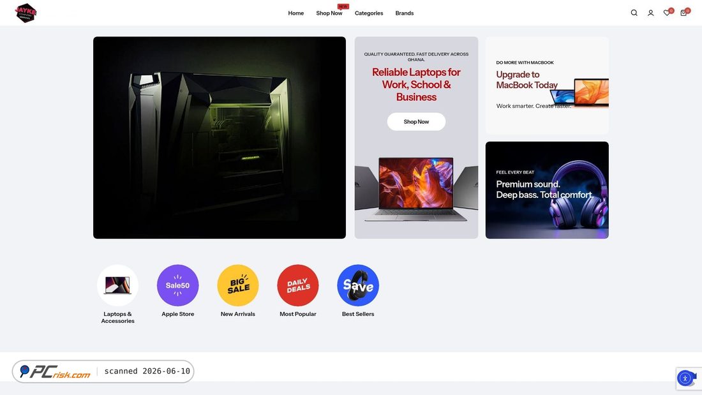Select the Sale50 Apple Store icon
The height and width of the screenshot is (395, 702).
tap(178, 285)
